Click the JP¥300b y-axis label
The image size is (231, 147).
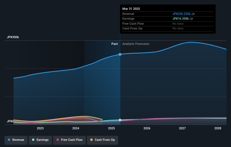click(x=13, y=37)
